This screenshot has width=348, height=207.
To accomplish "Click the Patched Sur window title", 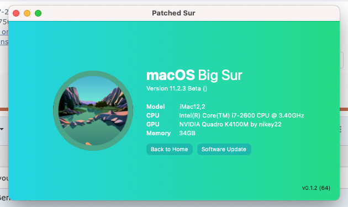I will pyautogui.click(x=173, y=13).
